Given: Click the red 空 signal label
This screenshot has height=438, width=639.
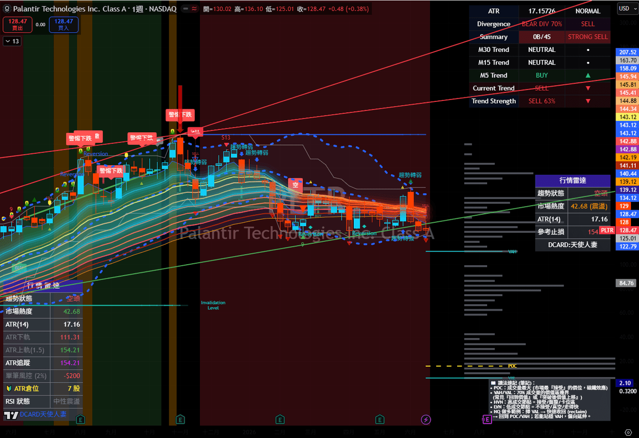Looking at the screenshot, I should click(295, 184).
